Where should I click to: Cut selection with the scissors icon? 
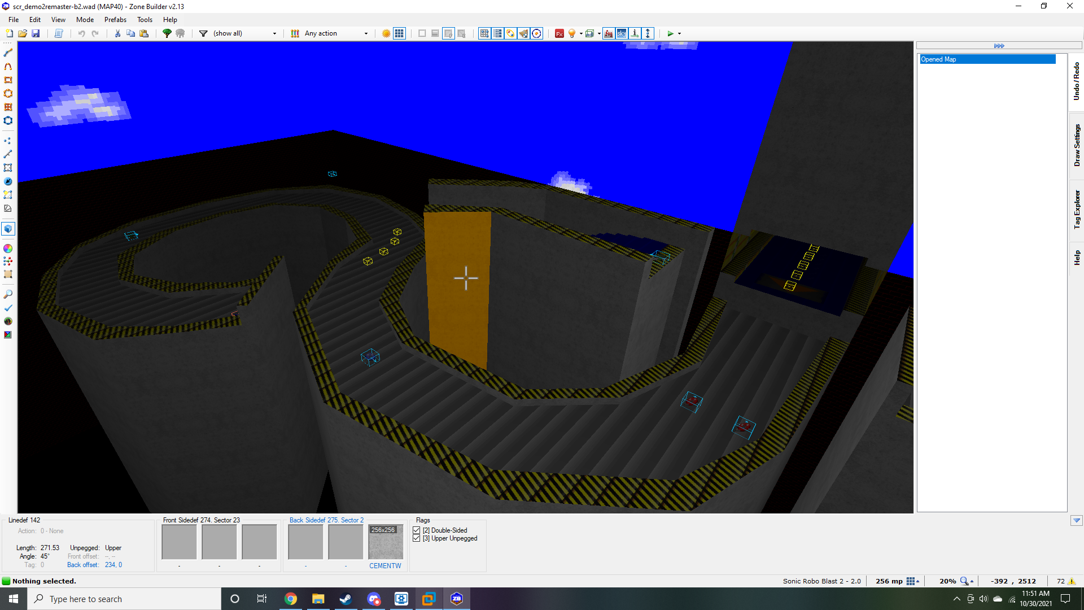(117, 33)
